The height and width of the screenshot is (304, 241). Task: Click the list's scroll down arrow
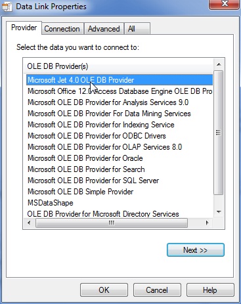click(x=219, y=211)
